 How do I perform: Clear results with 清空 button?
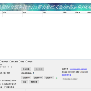pos(25,82)
